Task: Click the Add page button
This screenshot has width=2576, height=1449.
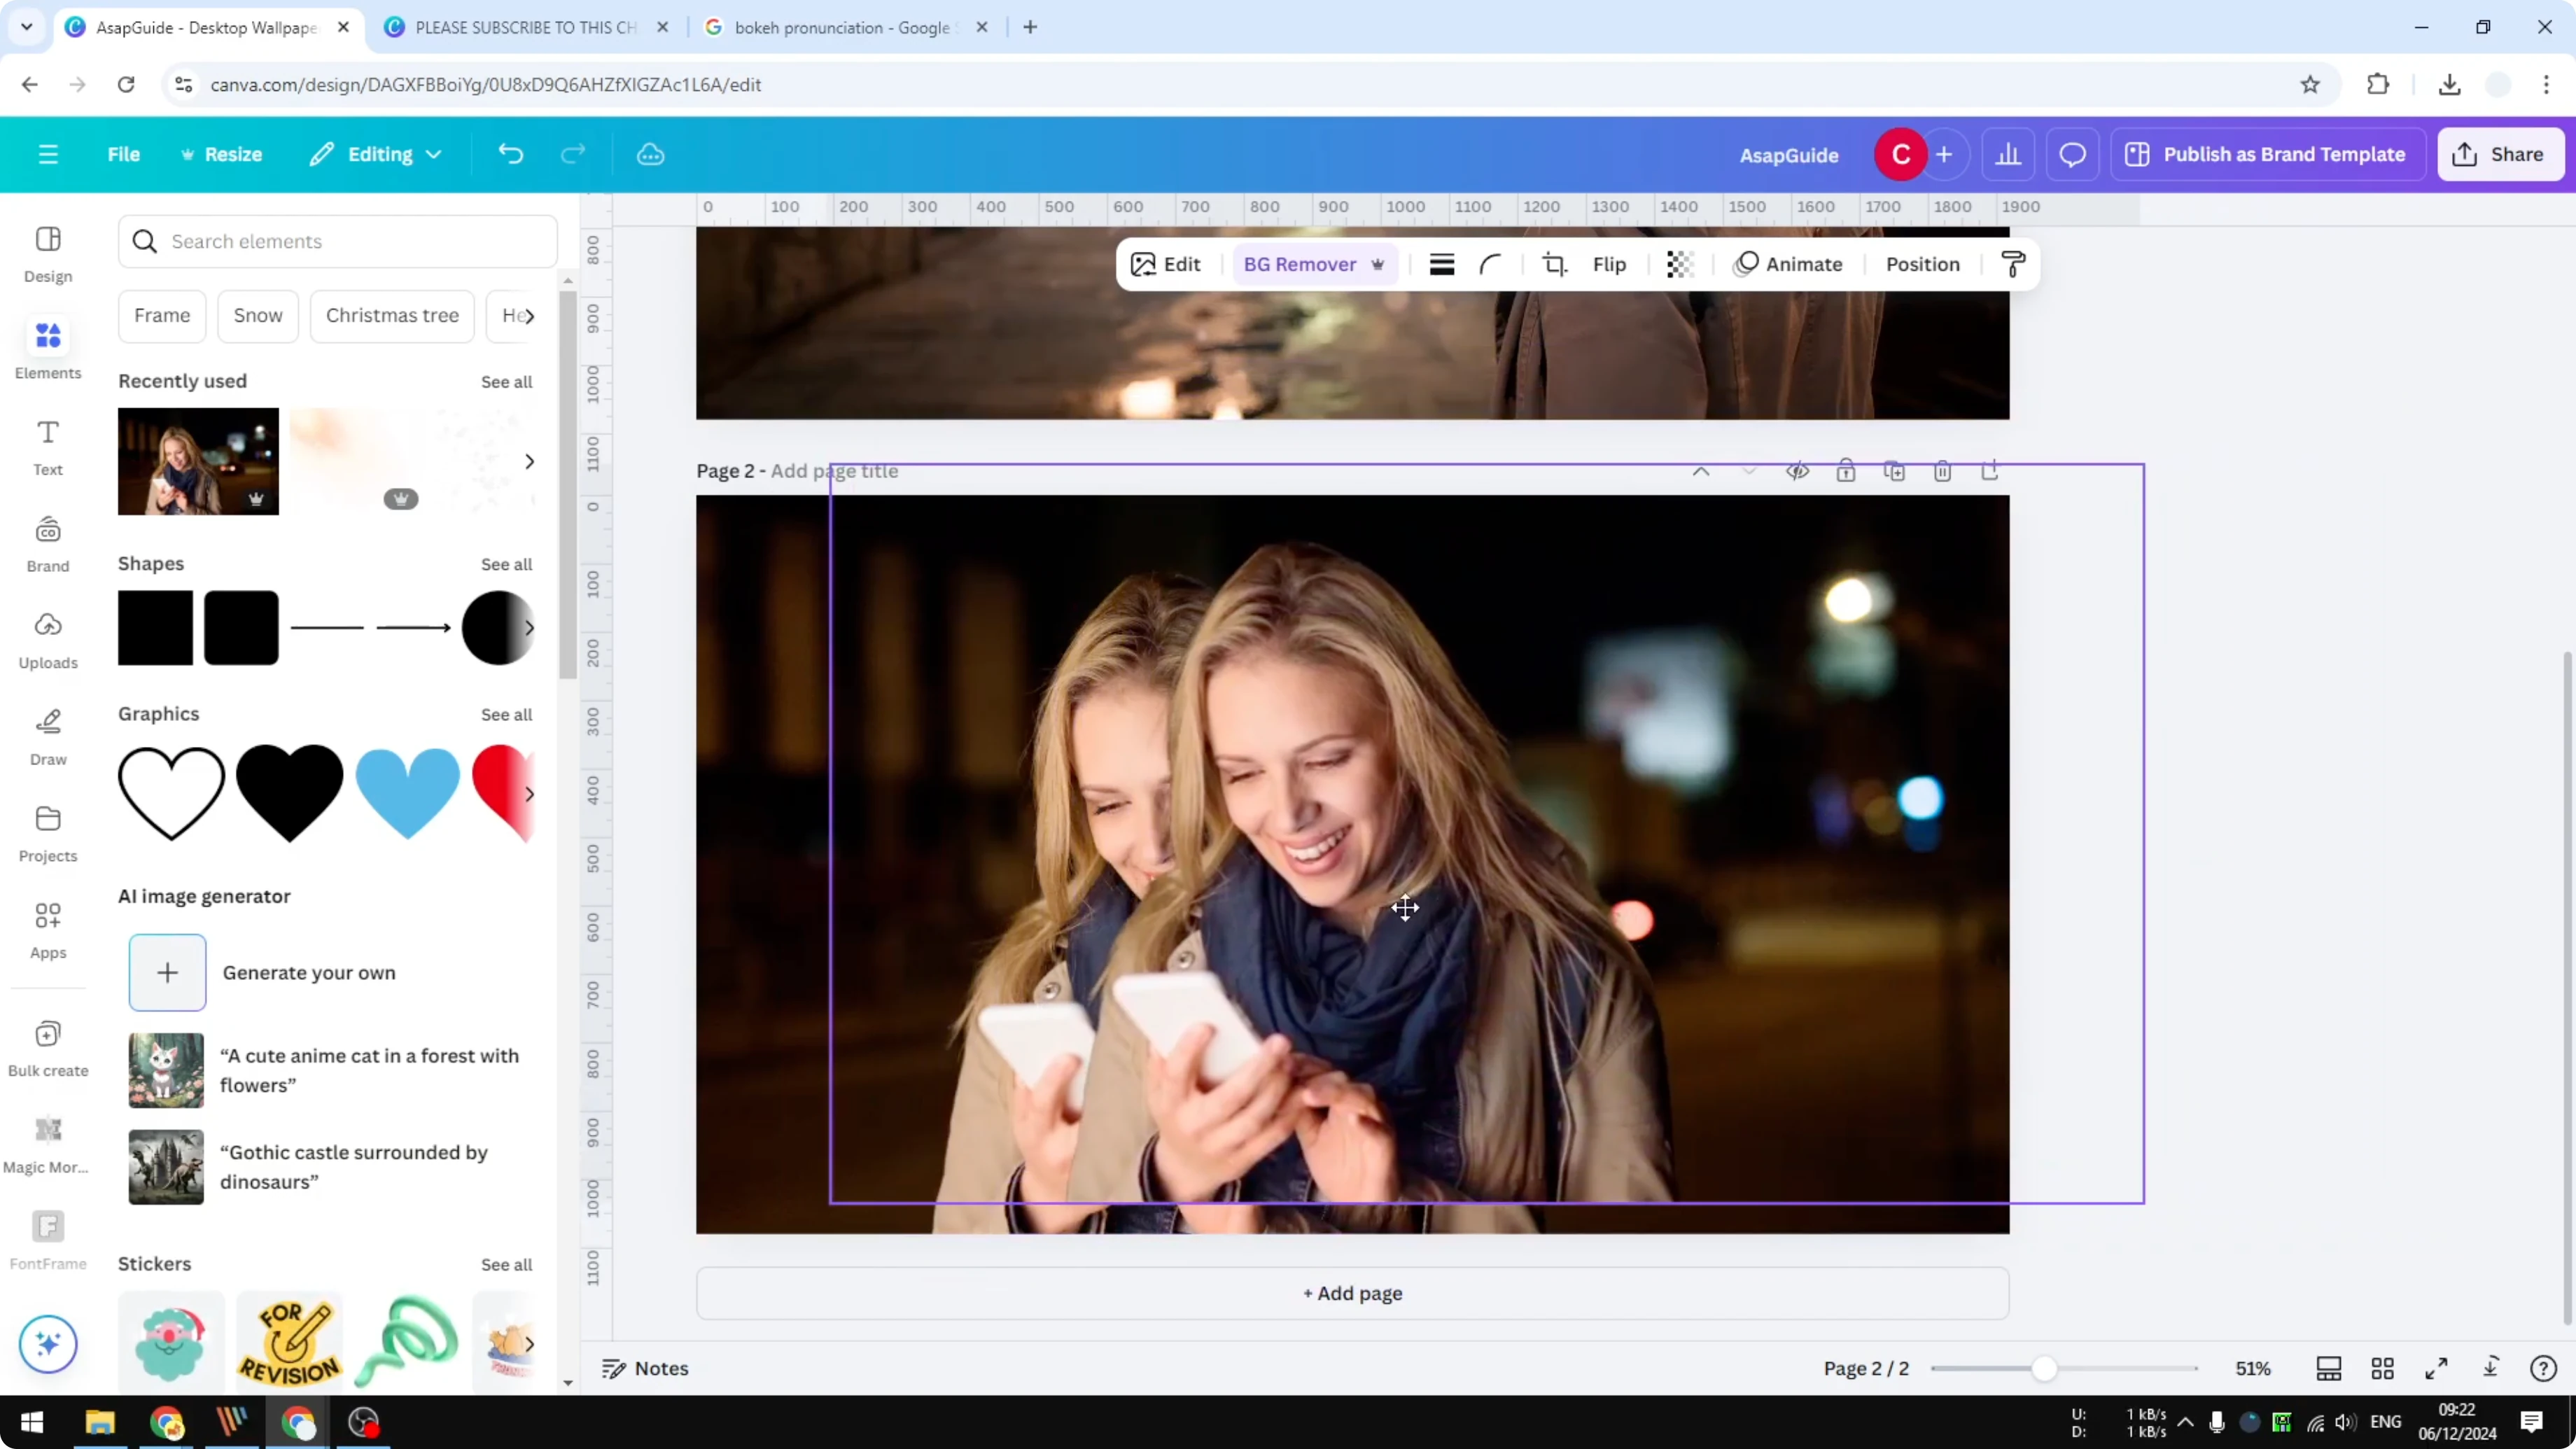Action: pyautogui.click(x=1352, y=1293)
